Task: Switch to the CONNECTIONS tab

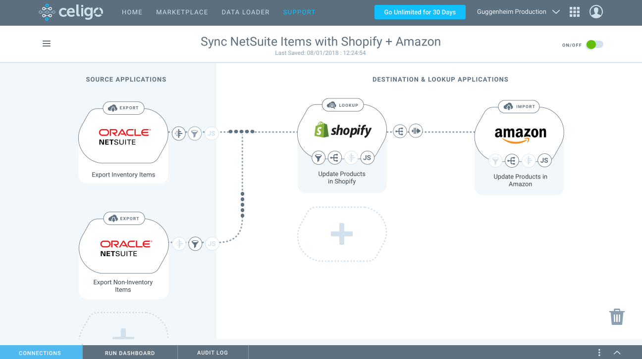Action: pyautogui.click(x=40, y=353)
